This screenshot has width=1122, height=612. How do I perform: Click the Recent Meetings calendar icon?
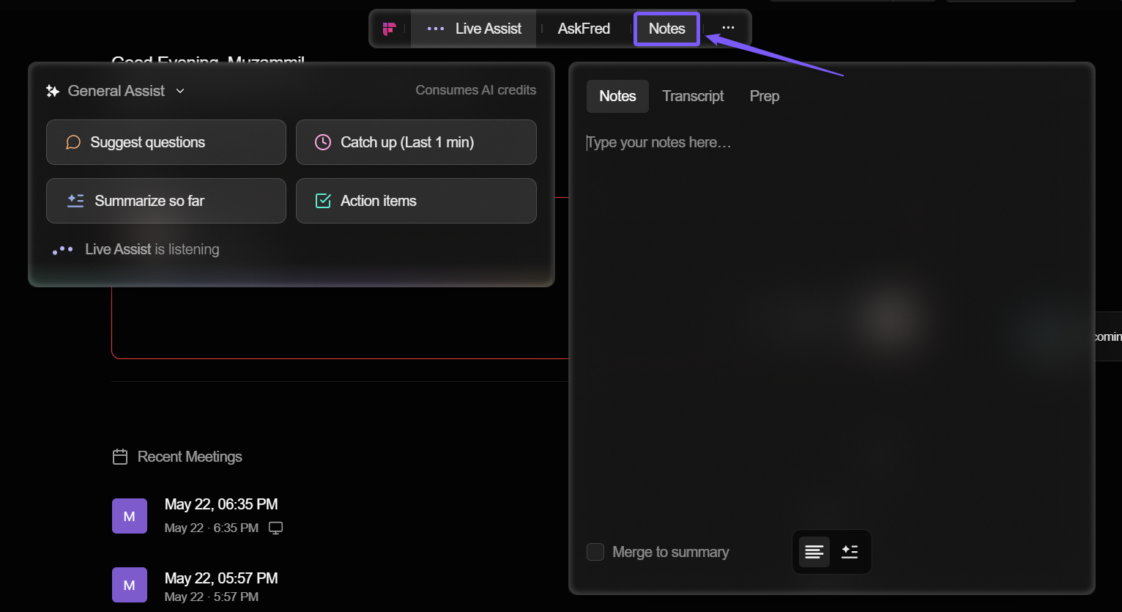point(120,457)
